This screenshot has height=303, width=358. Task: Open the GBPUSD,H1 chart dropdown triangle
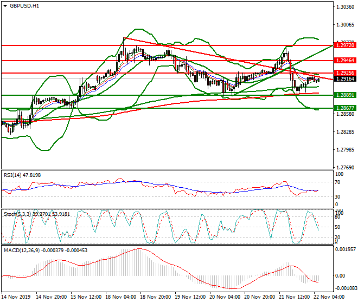tap(5, 6)
